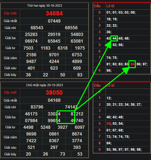Viewport: 151px width, 160px height.
Task: Select the first prize number 07449
Action: pyautogui.click(x=54, y=21)
